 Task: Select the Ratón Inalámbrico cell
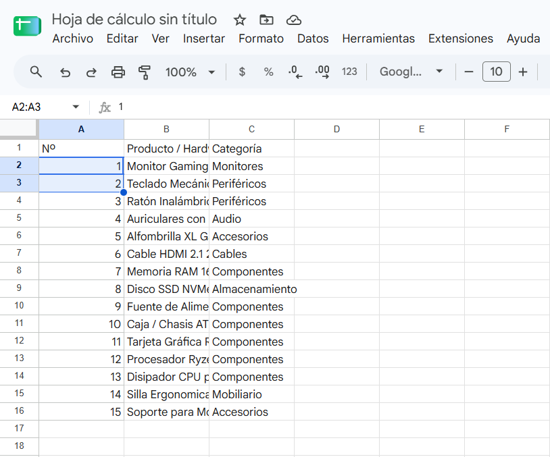(167, 201)
